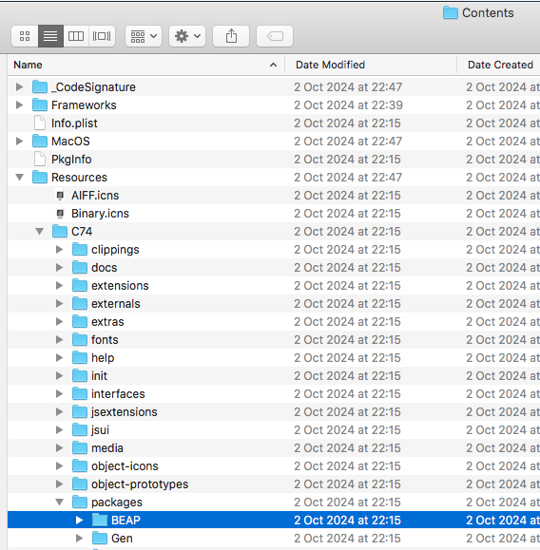This screenshot has height=550, width=540.
Task: Collapse the C74 folder
Action: [x=39, y=232]
